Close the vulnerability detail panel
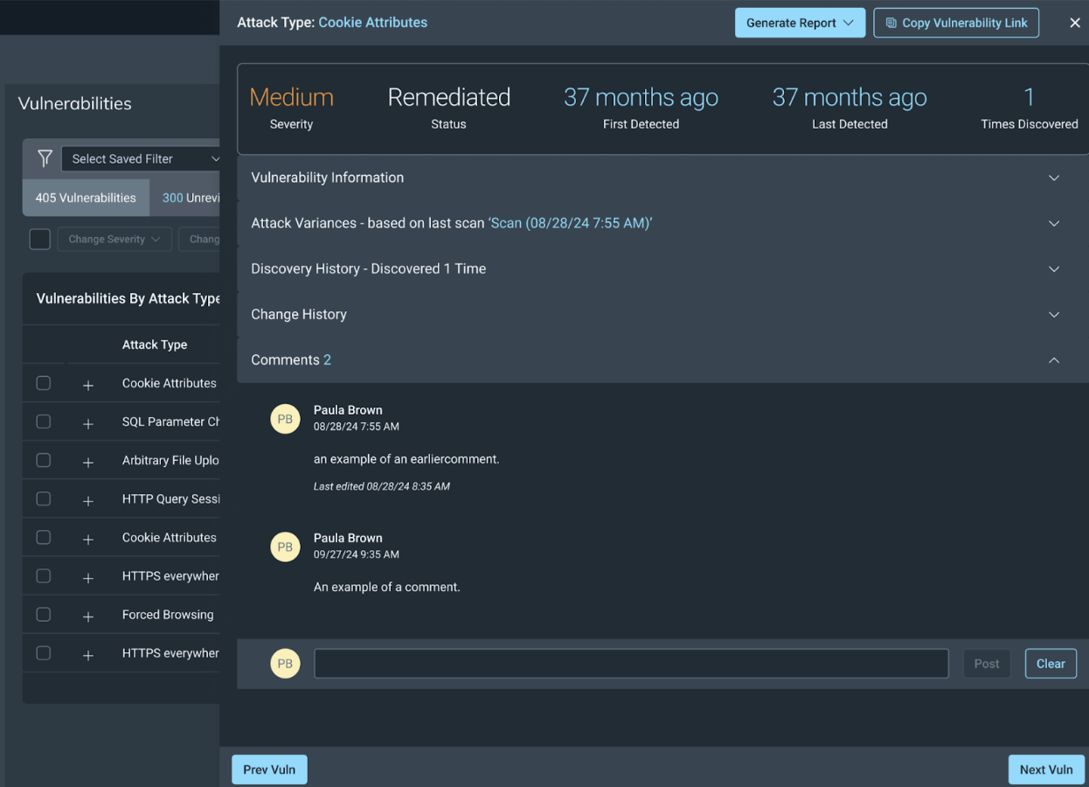 [x=1074, y=23]
